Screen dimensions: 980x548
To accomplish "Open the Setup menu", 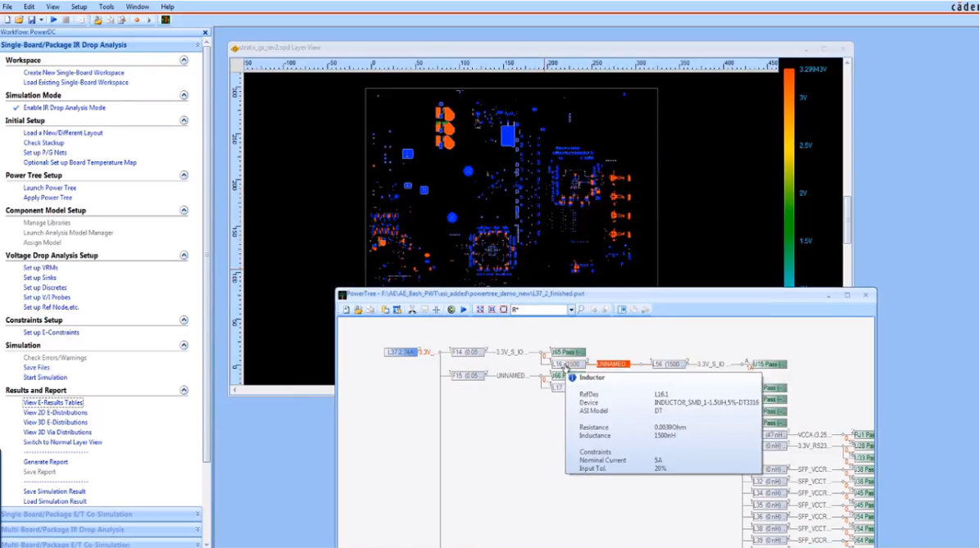I will [x=79, y=7].
